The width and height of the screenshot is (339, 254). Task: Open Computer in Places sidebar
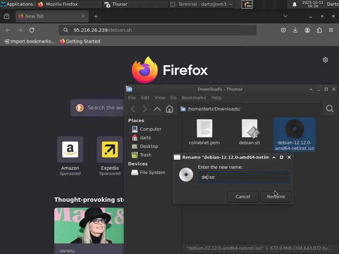point(146,129)
